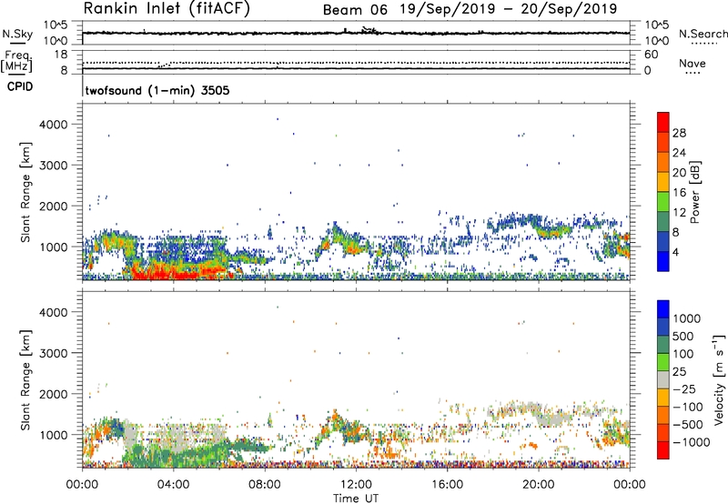The width and height of the screenshot is (728, 504).
Task: Click the CPID row label
Action: [20, 86]
